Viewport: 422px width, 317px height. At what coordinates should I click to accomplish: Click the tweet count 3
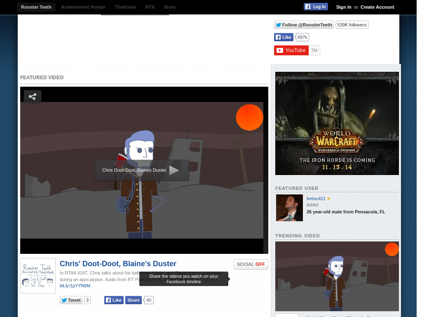[x=87, y=300]
